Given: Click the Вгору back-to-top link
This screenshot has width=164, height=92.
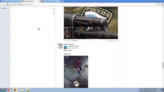Looking at the screenshot, I should (x=4, y=8).
